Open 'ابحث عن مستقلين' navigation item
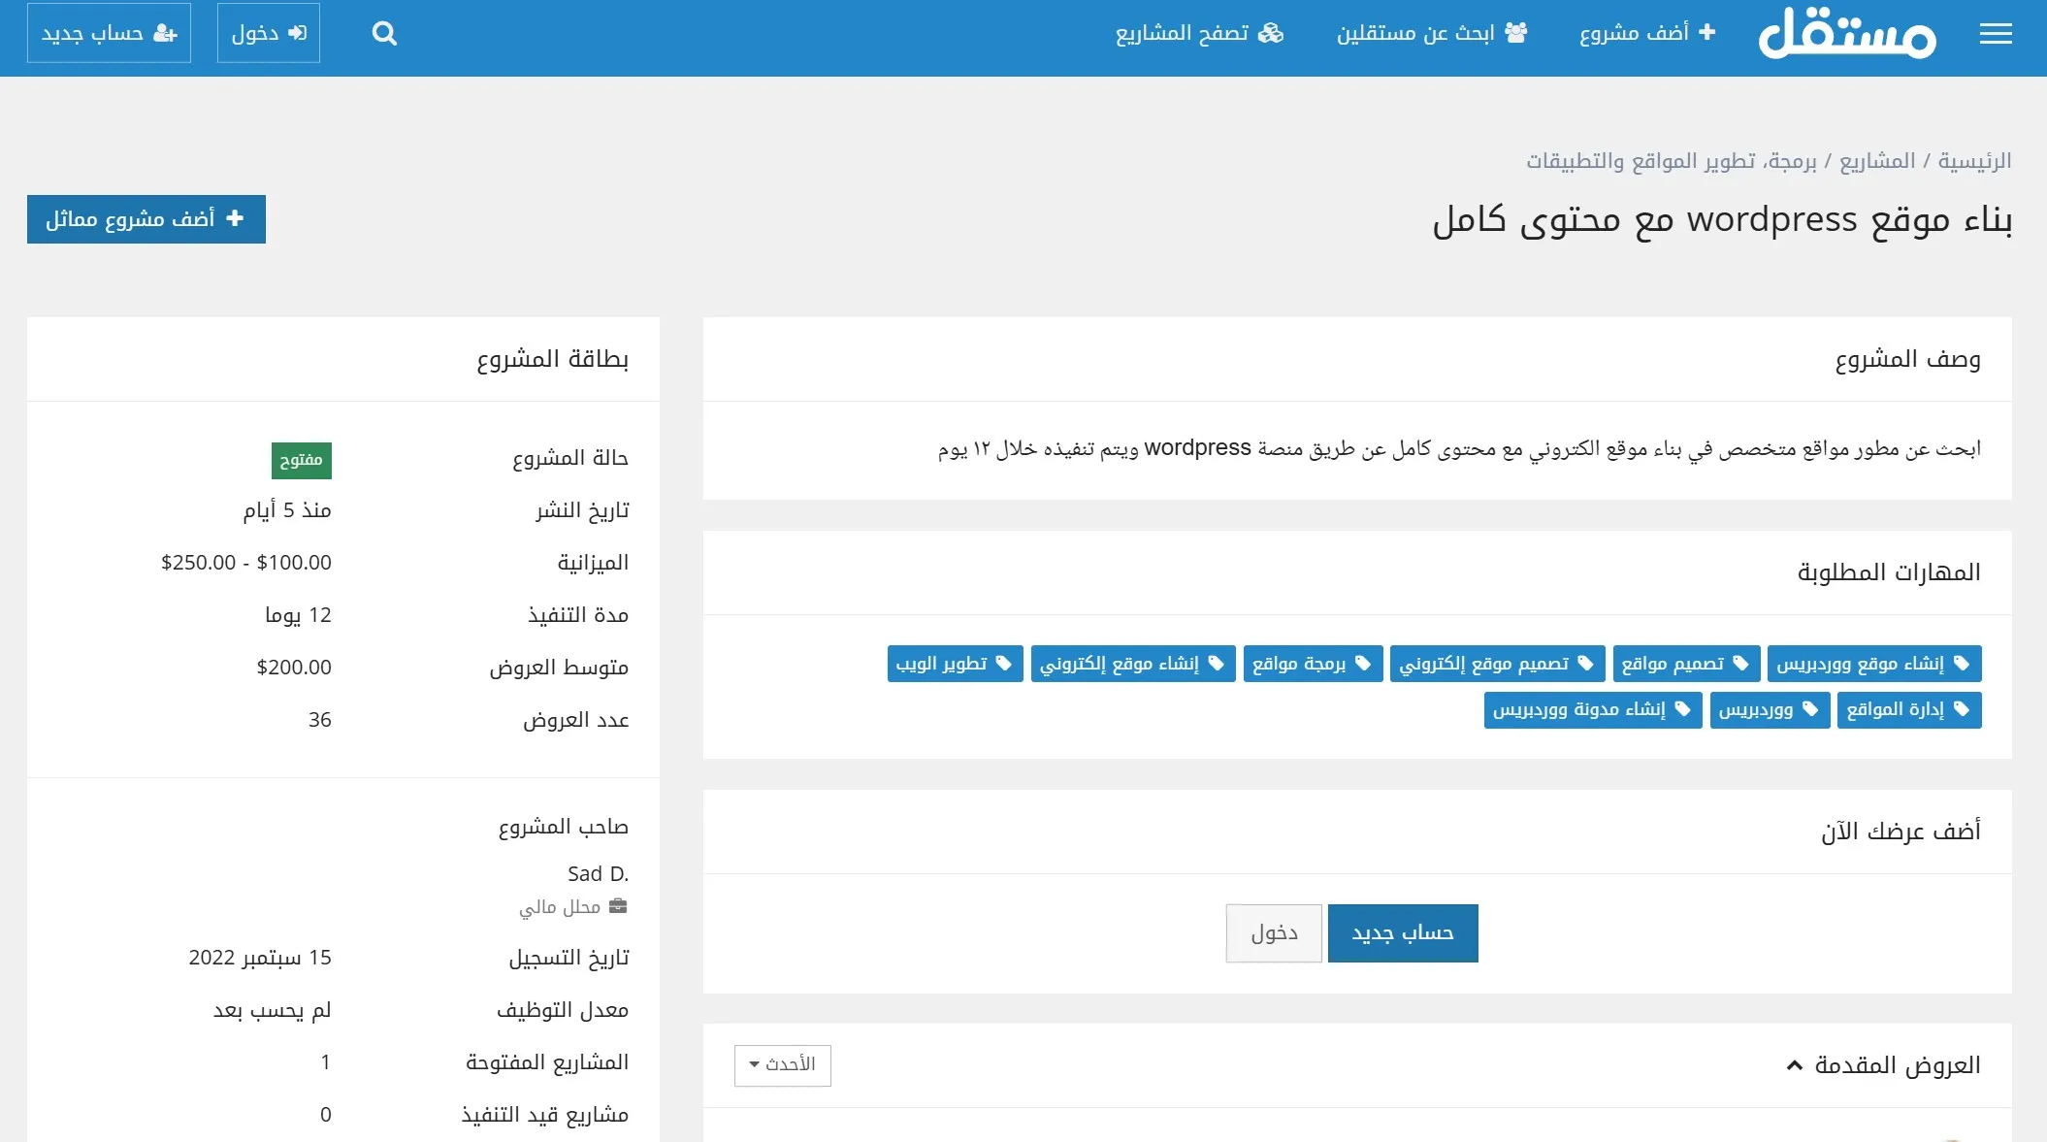 [1432, 33]
